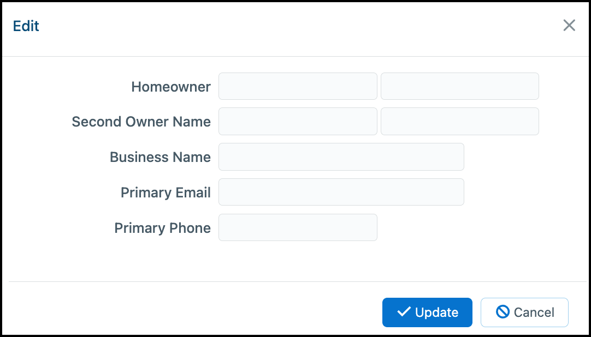Click the Primary Email label

click(x=166, y=192)
